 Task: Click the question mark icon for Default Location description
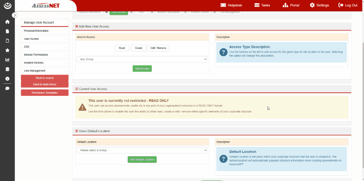tap(223, 159)
